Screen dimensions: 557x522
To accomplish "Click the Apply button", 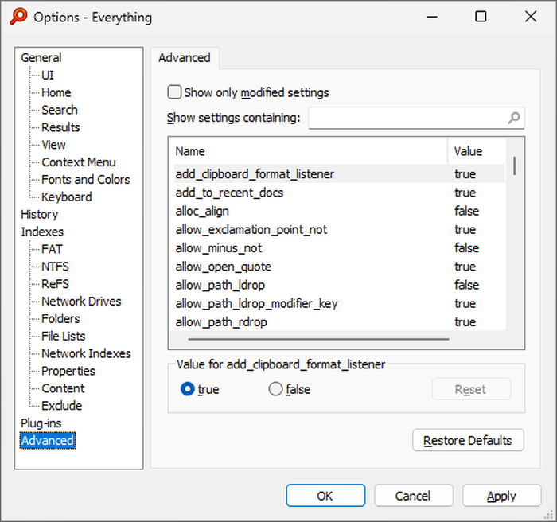I will coord(501,496).
